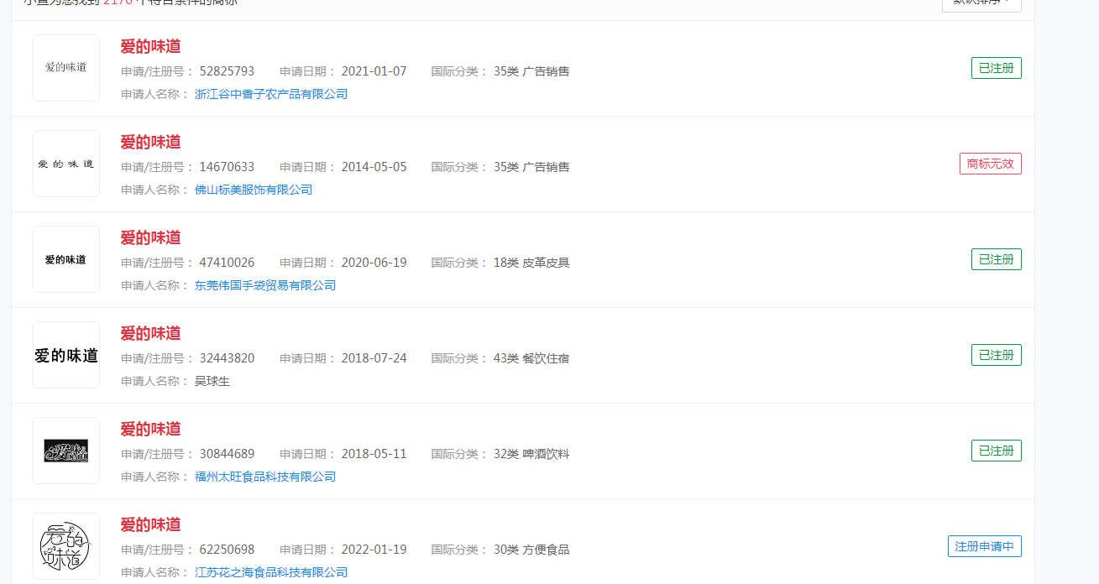Open 佛山标美服饰有限公司 applicant page
1099x584 pixels.
[x=253, y=190]
